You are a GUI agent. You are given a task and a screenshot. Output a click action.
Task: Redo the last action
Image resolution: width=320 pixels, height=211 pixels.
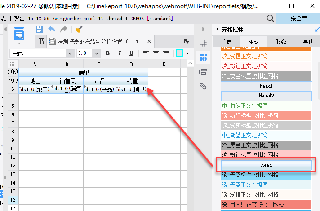coord(64,29)
